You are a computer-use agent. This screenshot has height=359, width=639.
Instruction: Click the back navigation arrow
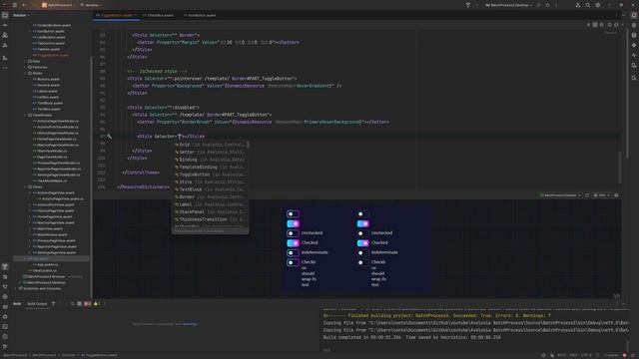coord(24,5)
